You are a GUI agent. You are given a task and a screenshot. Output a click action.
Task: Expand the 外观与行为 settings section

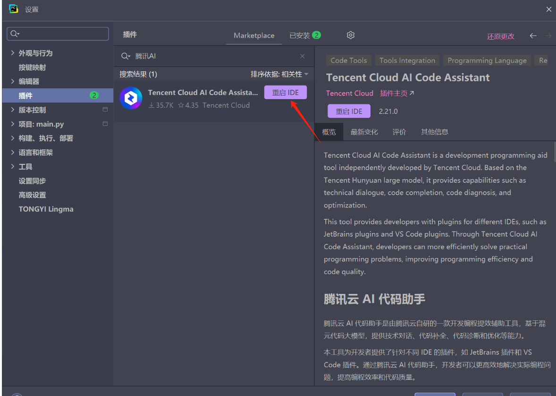tap(13, 53)
